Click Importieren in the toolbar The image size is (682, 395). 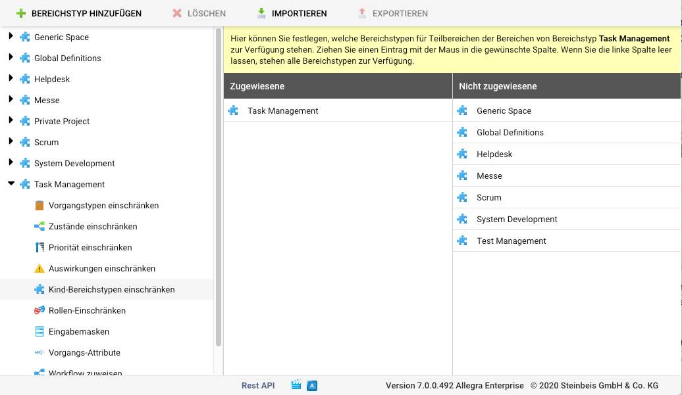[292, 13]
